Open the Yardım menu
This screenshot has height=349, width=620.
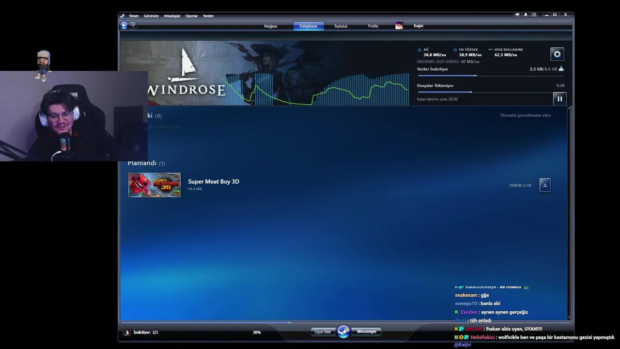(208, 16)
